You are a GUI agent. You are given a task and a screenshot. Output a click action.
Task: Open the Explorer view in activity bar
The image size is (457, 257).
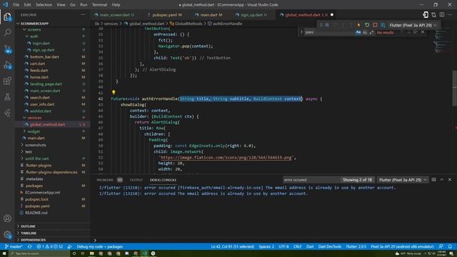[x=7, y=16]
